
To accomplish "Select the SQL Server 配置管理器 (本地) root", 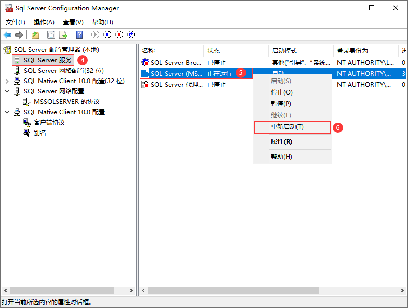I will [x=57, y=50].
